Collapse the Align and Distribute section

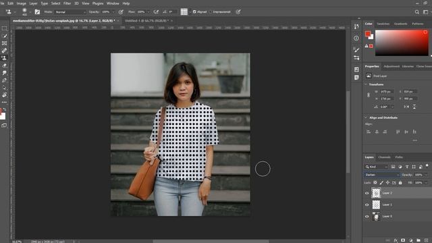pyautogui.click(x=366, y=117)
